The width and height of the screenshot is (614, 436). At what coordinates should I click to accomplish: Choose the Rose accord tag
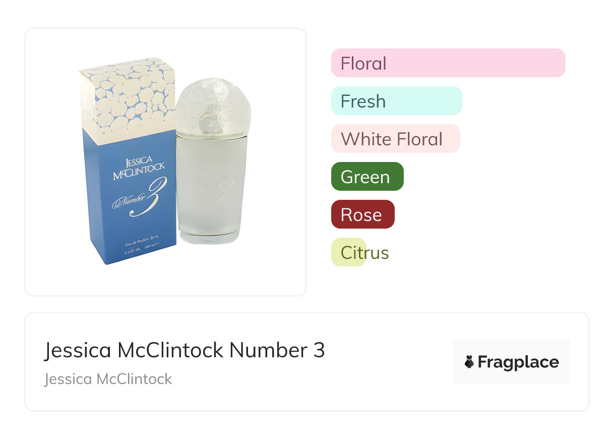362,214
